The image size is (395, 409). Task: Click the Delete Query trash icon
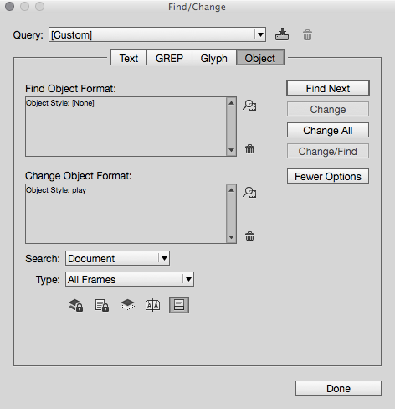click(x=307, y=35)
